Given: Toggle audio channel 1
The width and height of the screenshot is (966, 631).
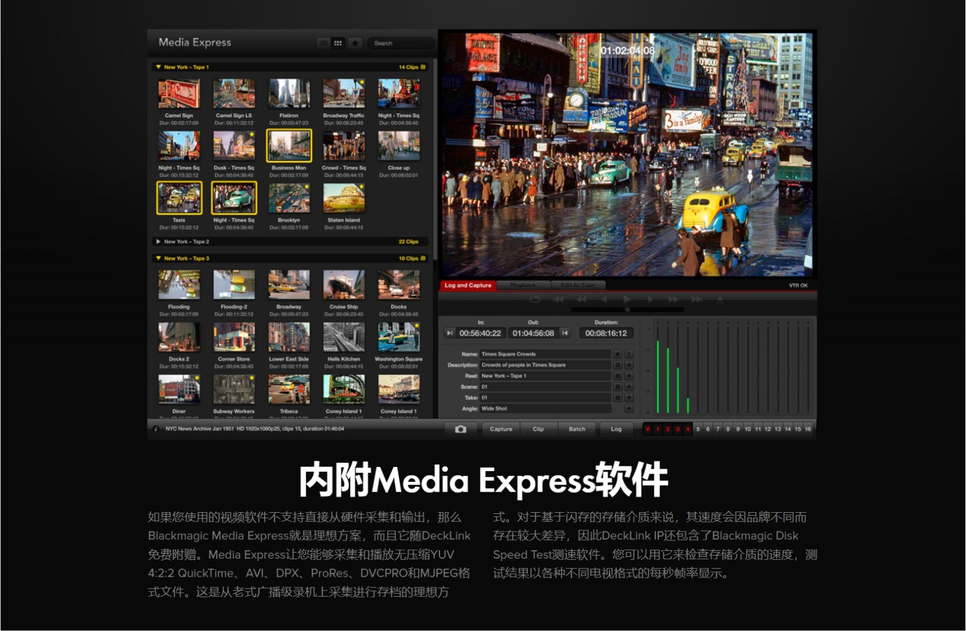Looking at the screenshot, I should [657, 429].
